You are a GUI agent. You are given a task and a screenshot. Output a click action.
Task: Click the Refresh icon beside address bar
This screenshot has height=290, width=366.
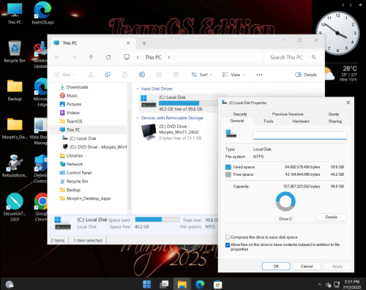click(108, 57)
